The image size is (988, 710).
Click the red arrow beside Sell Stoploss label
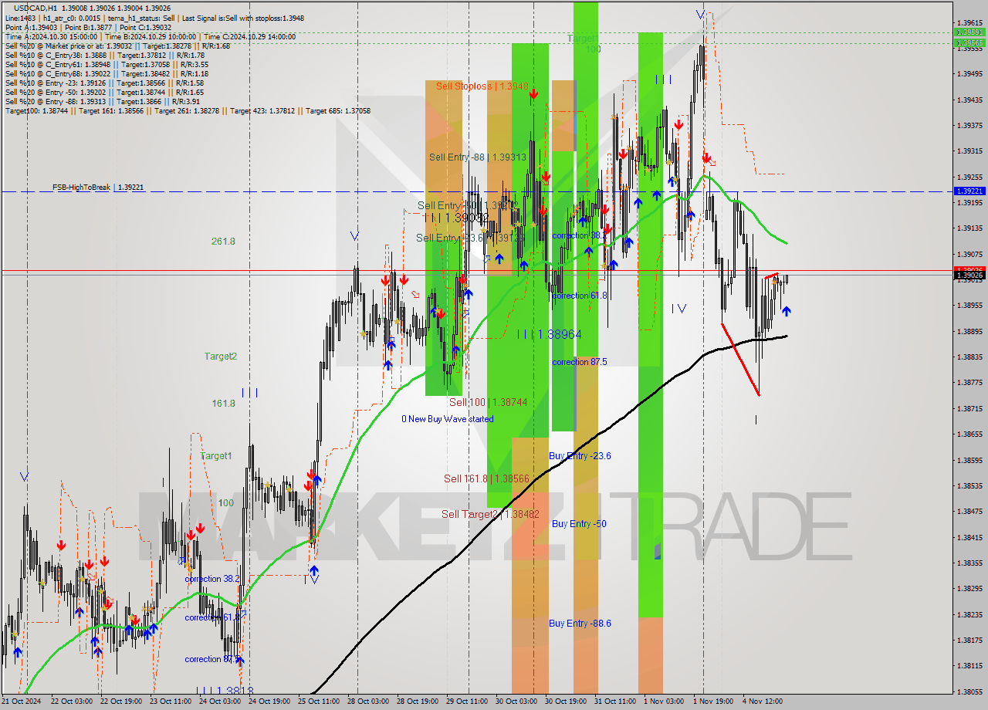(x=533, y=94)
